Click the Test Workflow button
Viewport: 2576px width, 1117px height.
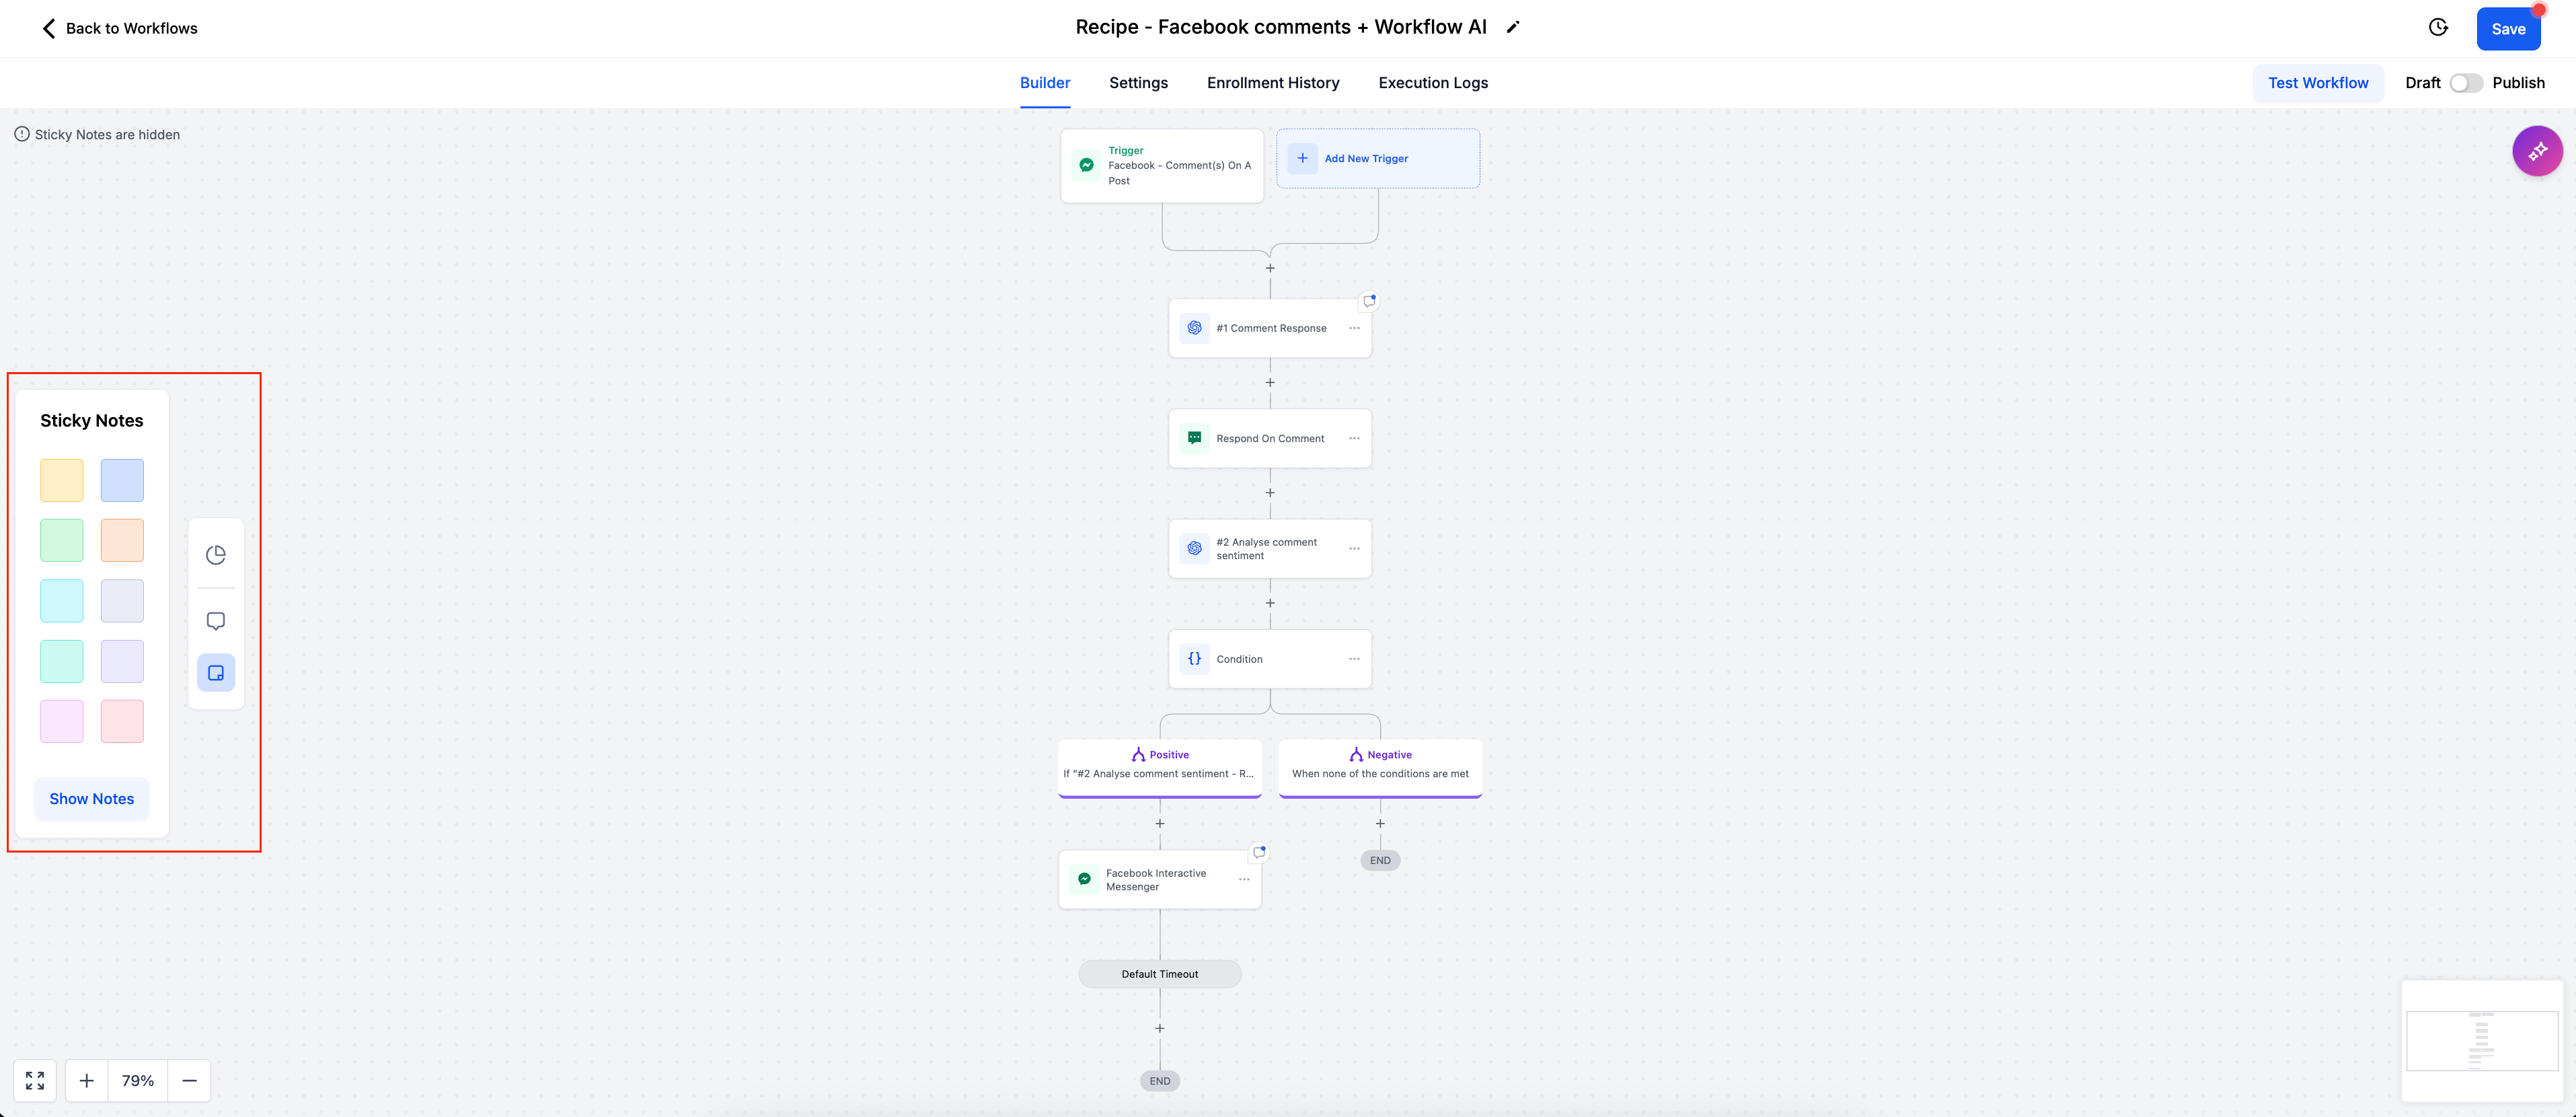2318,82
